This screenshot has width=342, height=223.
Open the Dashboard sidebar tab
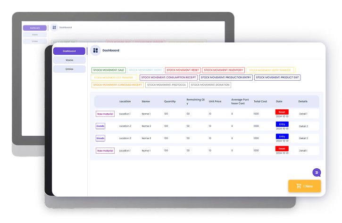coord(69,51)
